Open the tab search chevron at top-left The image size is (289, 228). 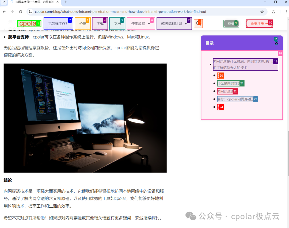point(4,2)
